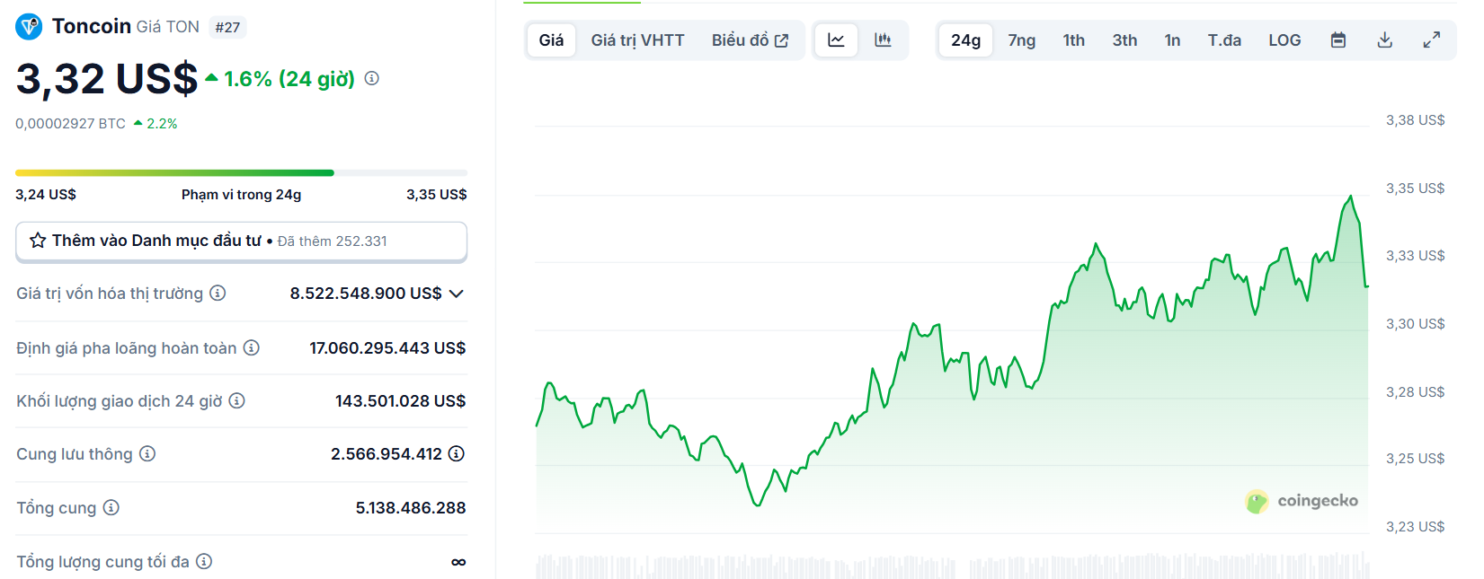
Task: Switch to candlestick chart view icon
Action: point(883,40)
